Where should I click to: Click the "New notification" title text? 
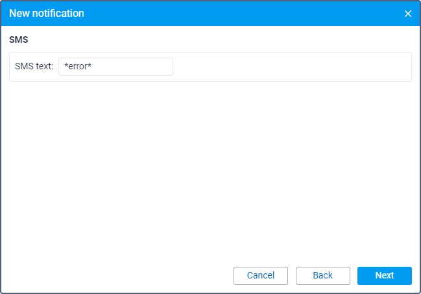tap(47, 13)
